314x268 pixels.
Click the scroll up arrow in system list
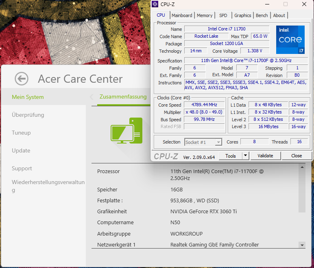click(302, 167)
